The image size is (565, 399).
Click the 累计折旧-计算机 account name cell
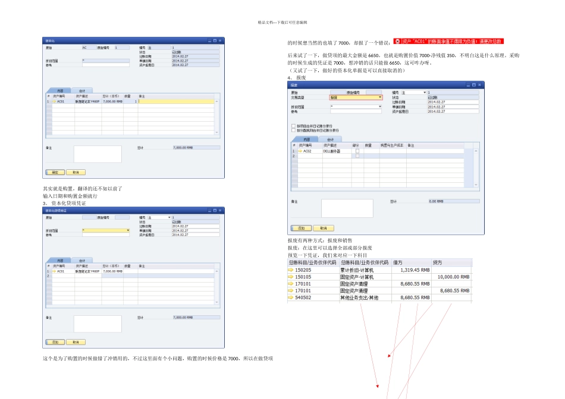click(365, 270)
